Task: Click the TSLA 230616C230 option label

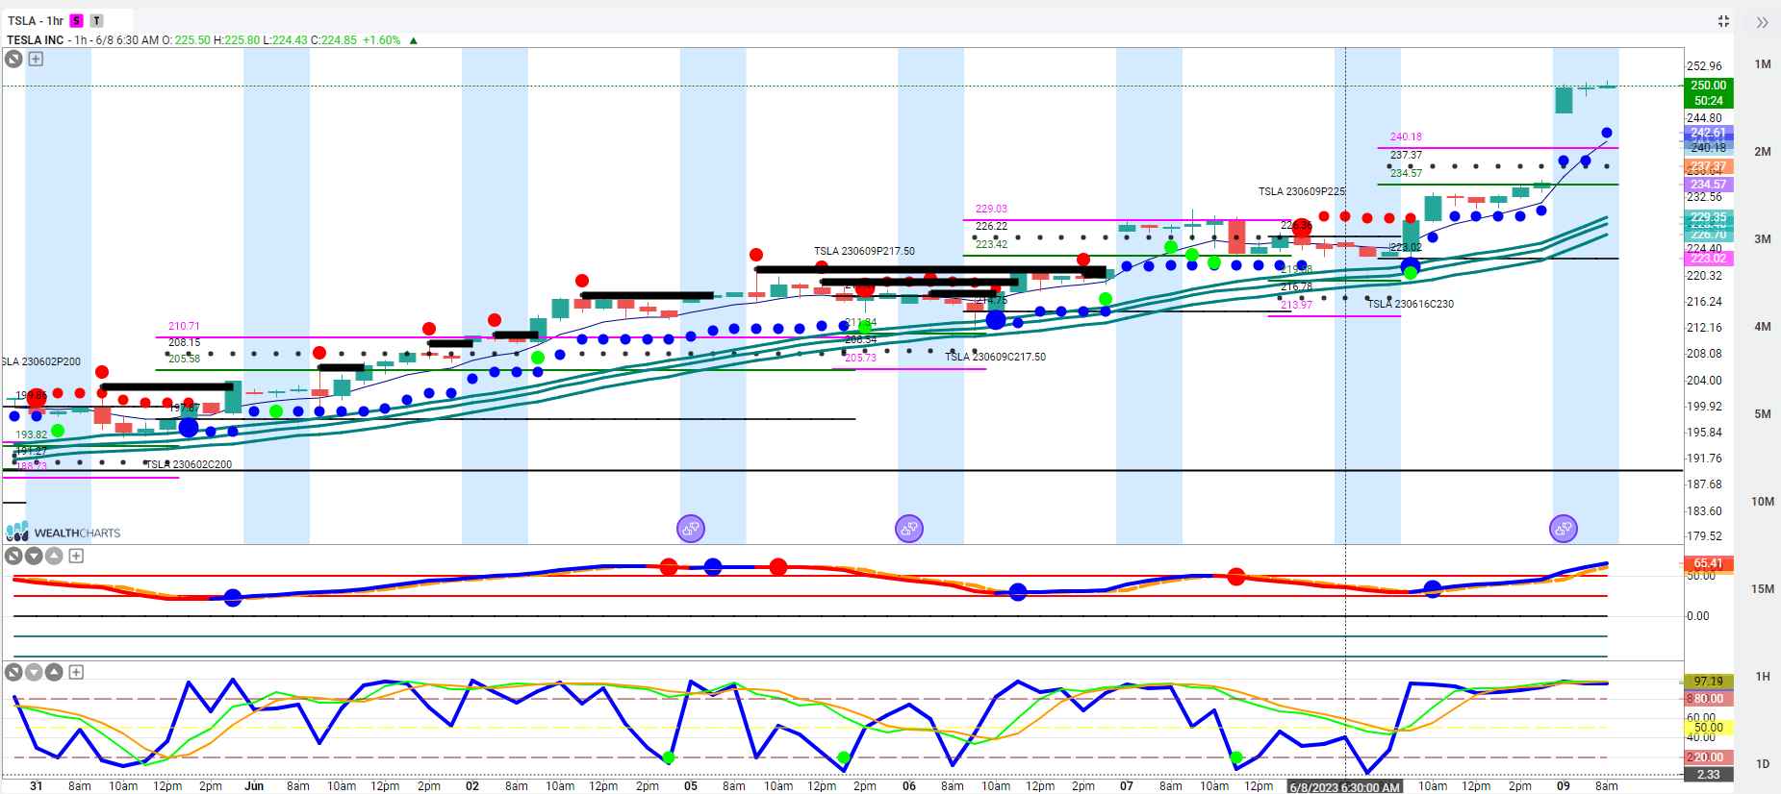Action: [x=1411, y=304]
